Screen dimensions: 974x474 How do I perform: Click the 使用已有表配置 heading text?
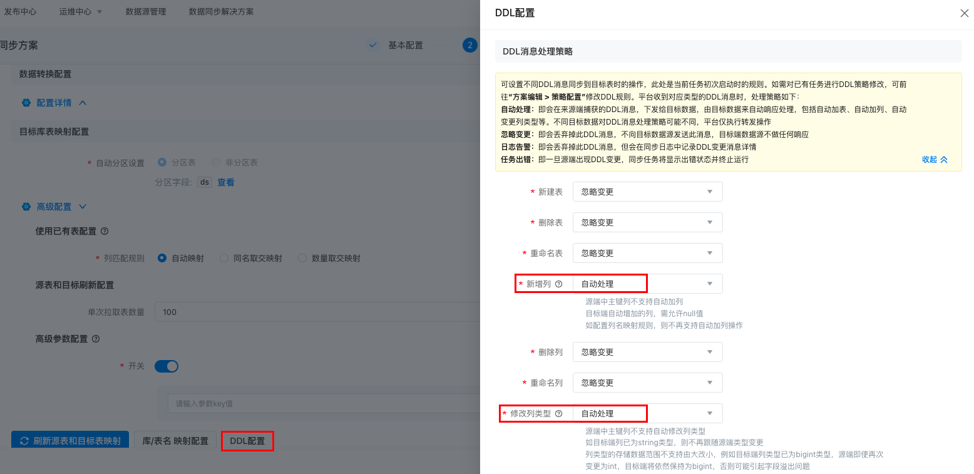(x=66, y=231)
